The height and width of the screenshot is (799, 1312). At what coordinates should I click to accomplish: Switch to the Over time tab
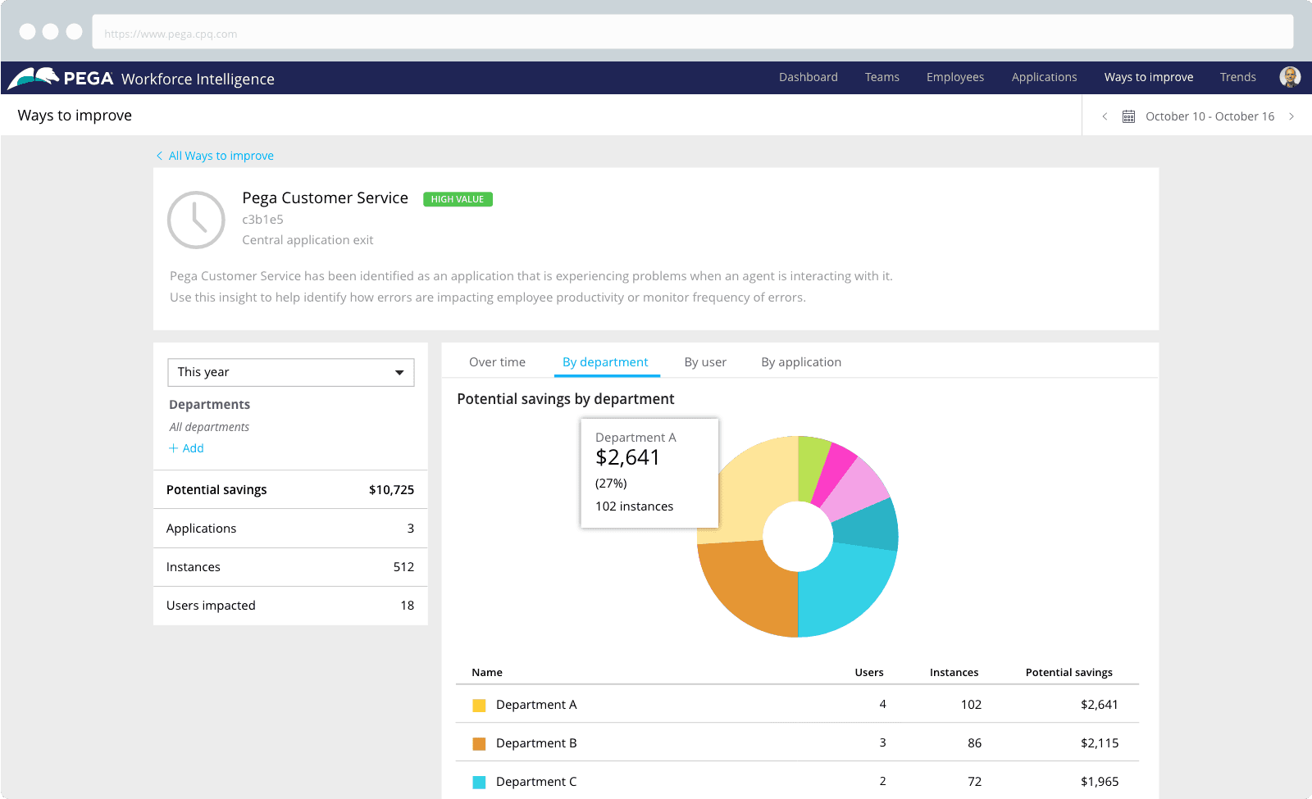[x=497, y=362]
